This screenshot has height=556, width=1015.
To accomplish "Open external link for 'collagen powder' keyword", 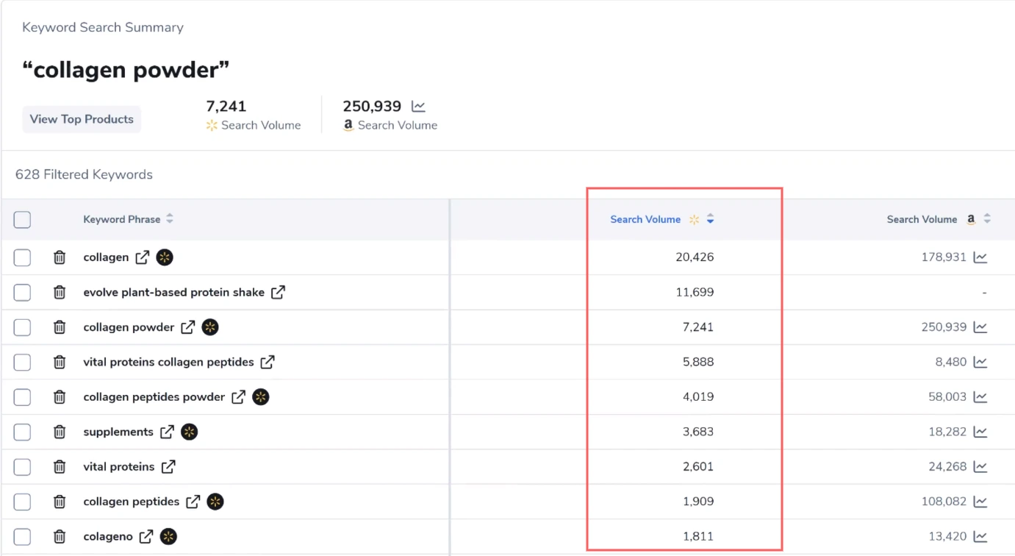I will pos(188,327).
